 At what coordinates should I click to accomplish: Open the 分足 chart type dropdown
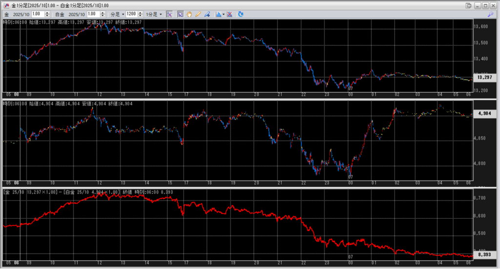tap(117, 14)
